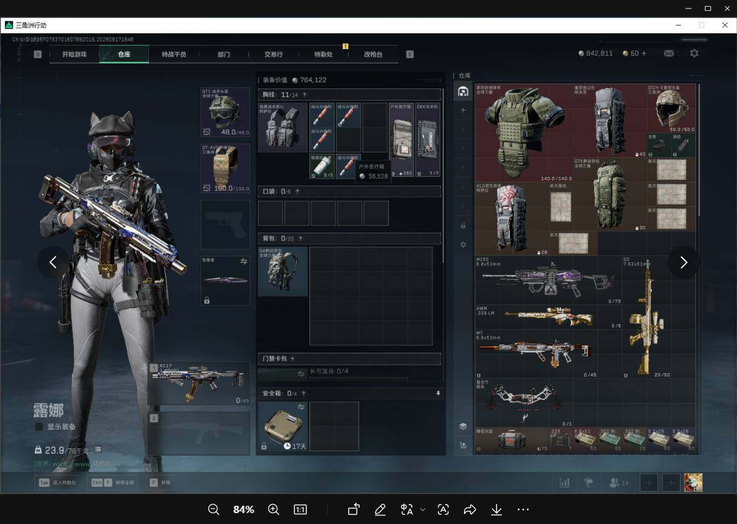Click the safe box container thumbnail
The width and height of the screenshot is (737, 524).
(283, 426)
